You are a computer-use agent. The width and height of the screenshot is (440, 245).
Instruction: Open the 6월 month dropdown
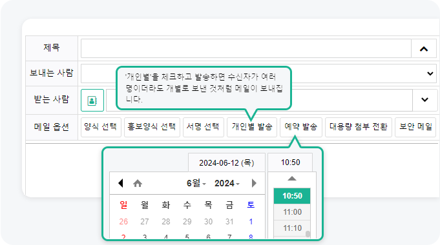click(196, 183)
